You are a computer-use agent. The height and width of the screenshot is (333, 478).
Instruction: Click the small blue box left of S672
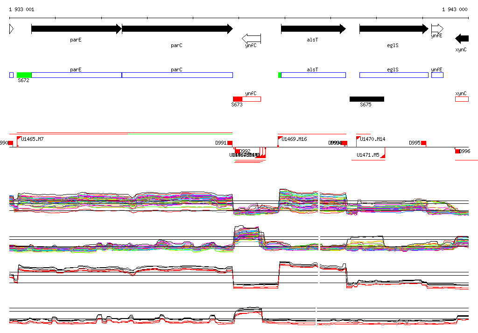[x=12, y=75]
